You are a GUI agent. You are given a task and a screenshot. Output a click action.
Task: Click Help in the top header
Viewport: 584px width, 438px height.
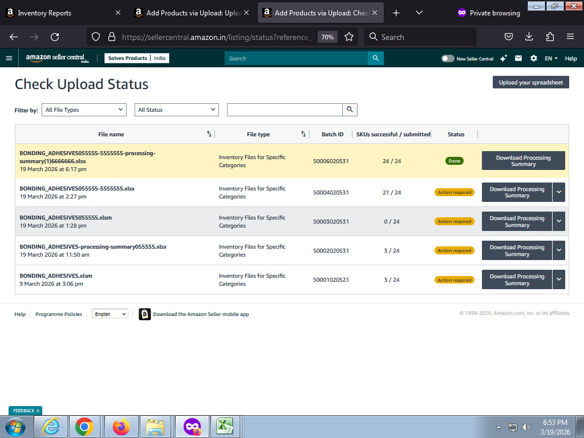tap(570, 59)
